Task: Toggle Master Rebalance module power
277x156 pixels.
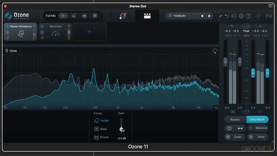Action: click(7, 26)
